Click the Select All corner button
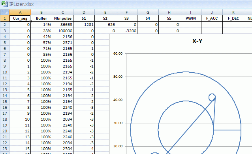 pos(5,12)
